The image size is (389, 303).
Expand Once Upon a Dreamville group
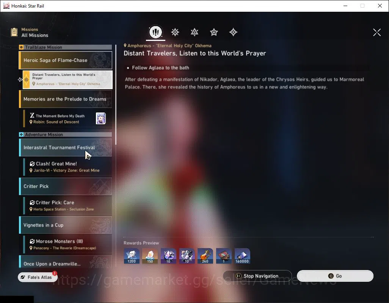(x=66, y=262)
